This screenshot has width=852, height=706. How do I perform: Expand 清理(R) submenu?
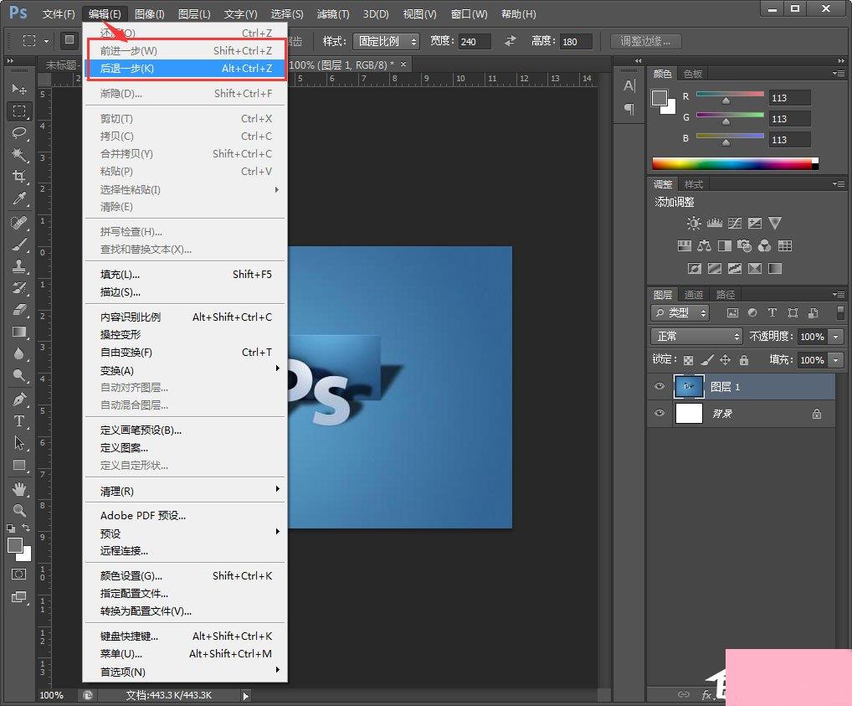[185, 491]
